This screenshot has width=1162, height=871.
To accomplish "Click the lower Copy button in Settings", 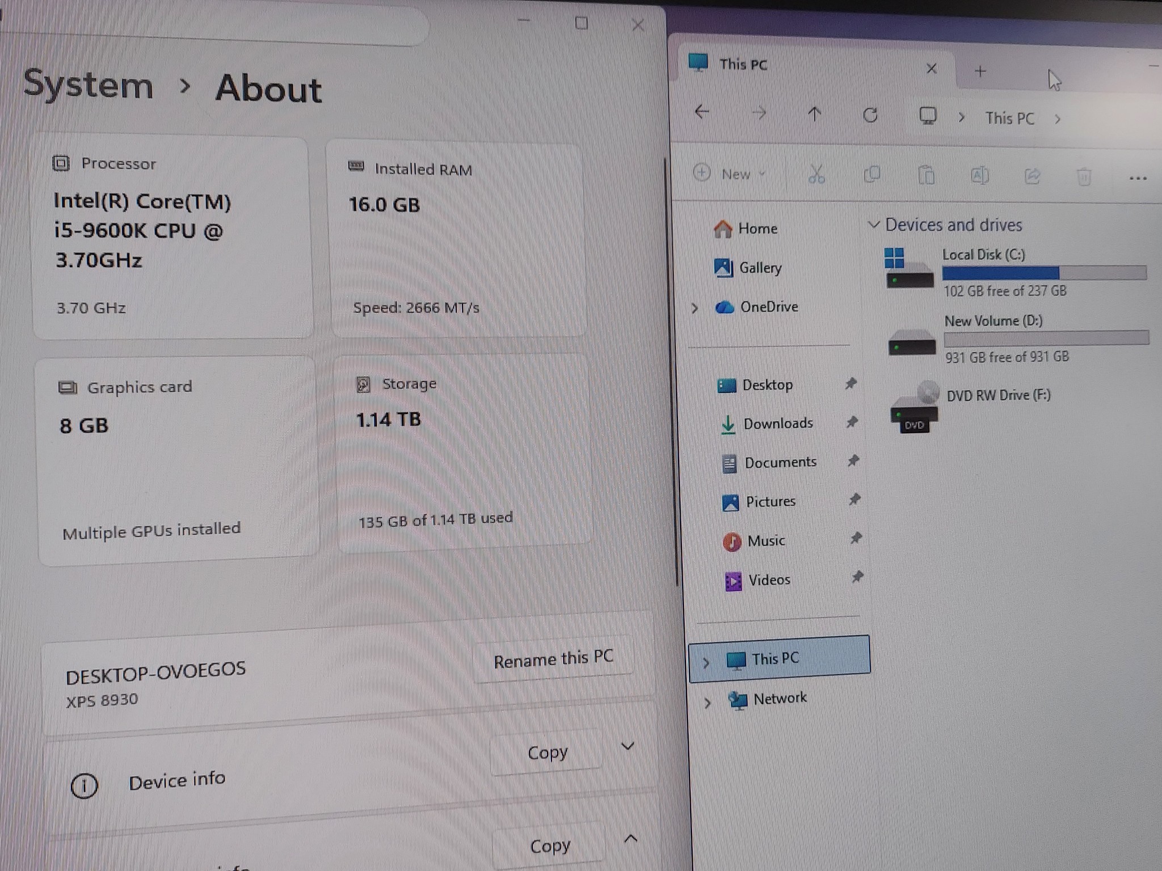I will [x=550, y=845].
